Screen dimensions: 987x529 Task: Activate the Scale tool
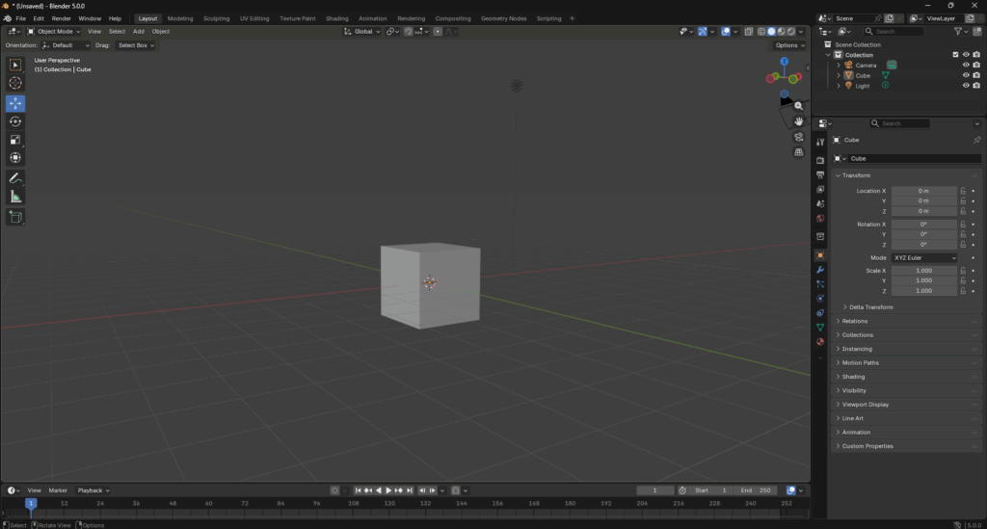tap(15, 140)
